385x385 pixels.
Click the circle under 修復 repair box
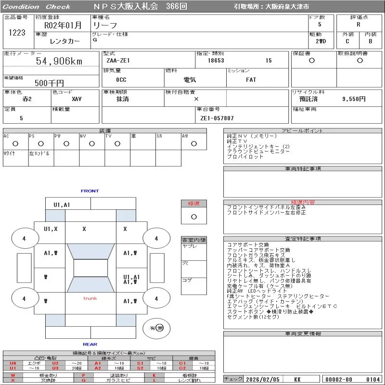tap(193, 217)
